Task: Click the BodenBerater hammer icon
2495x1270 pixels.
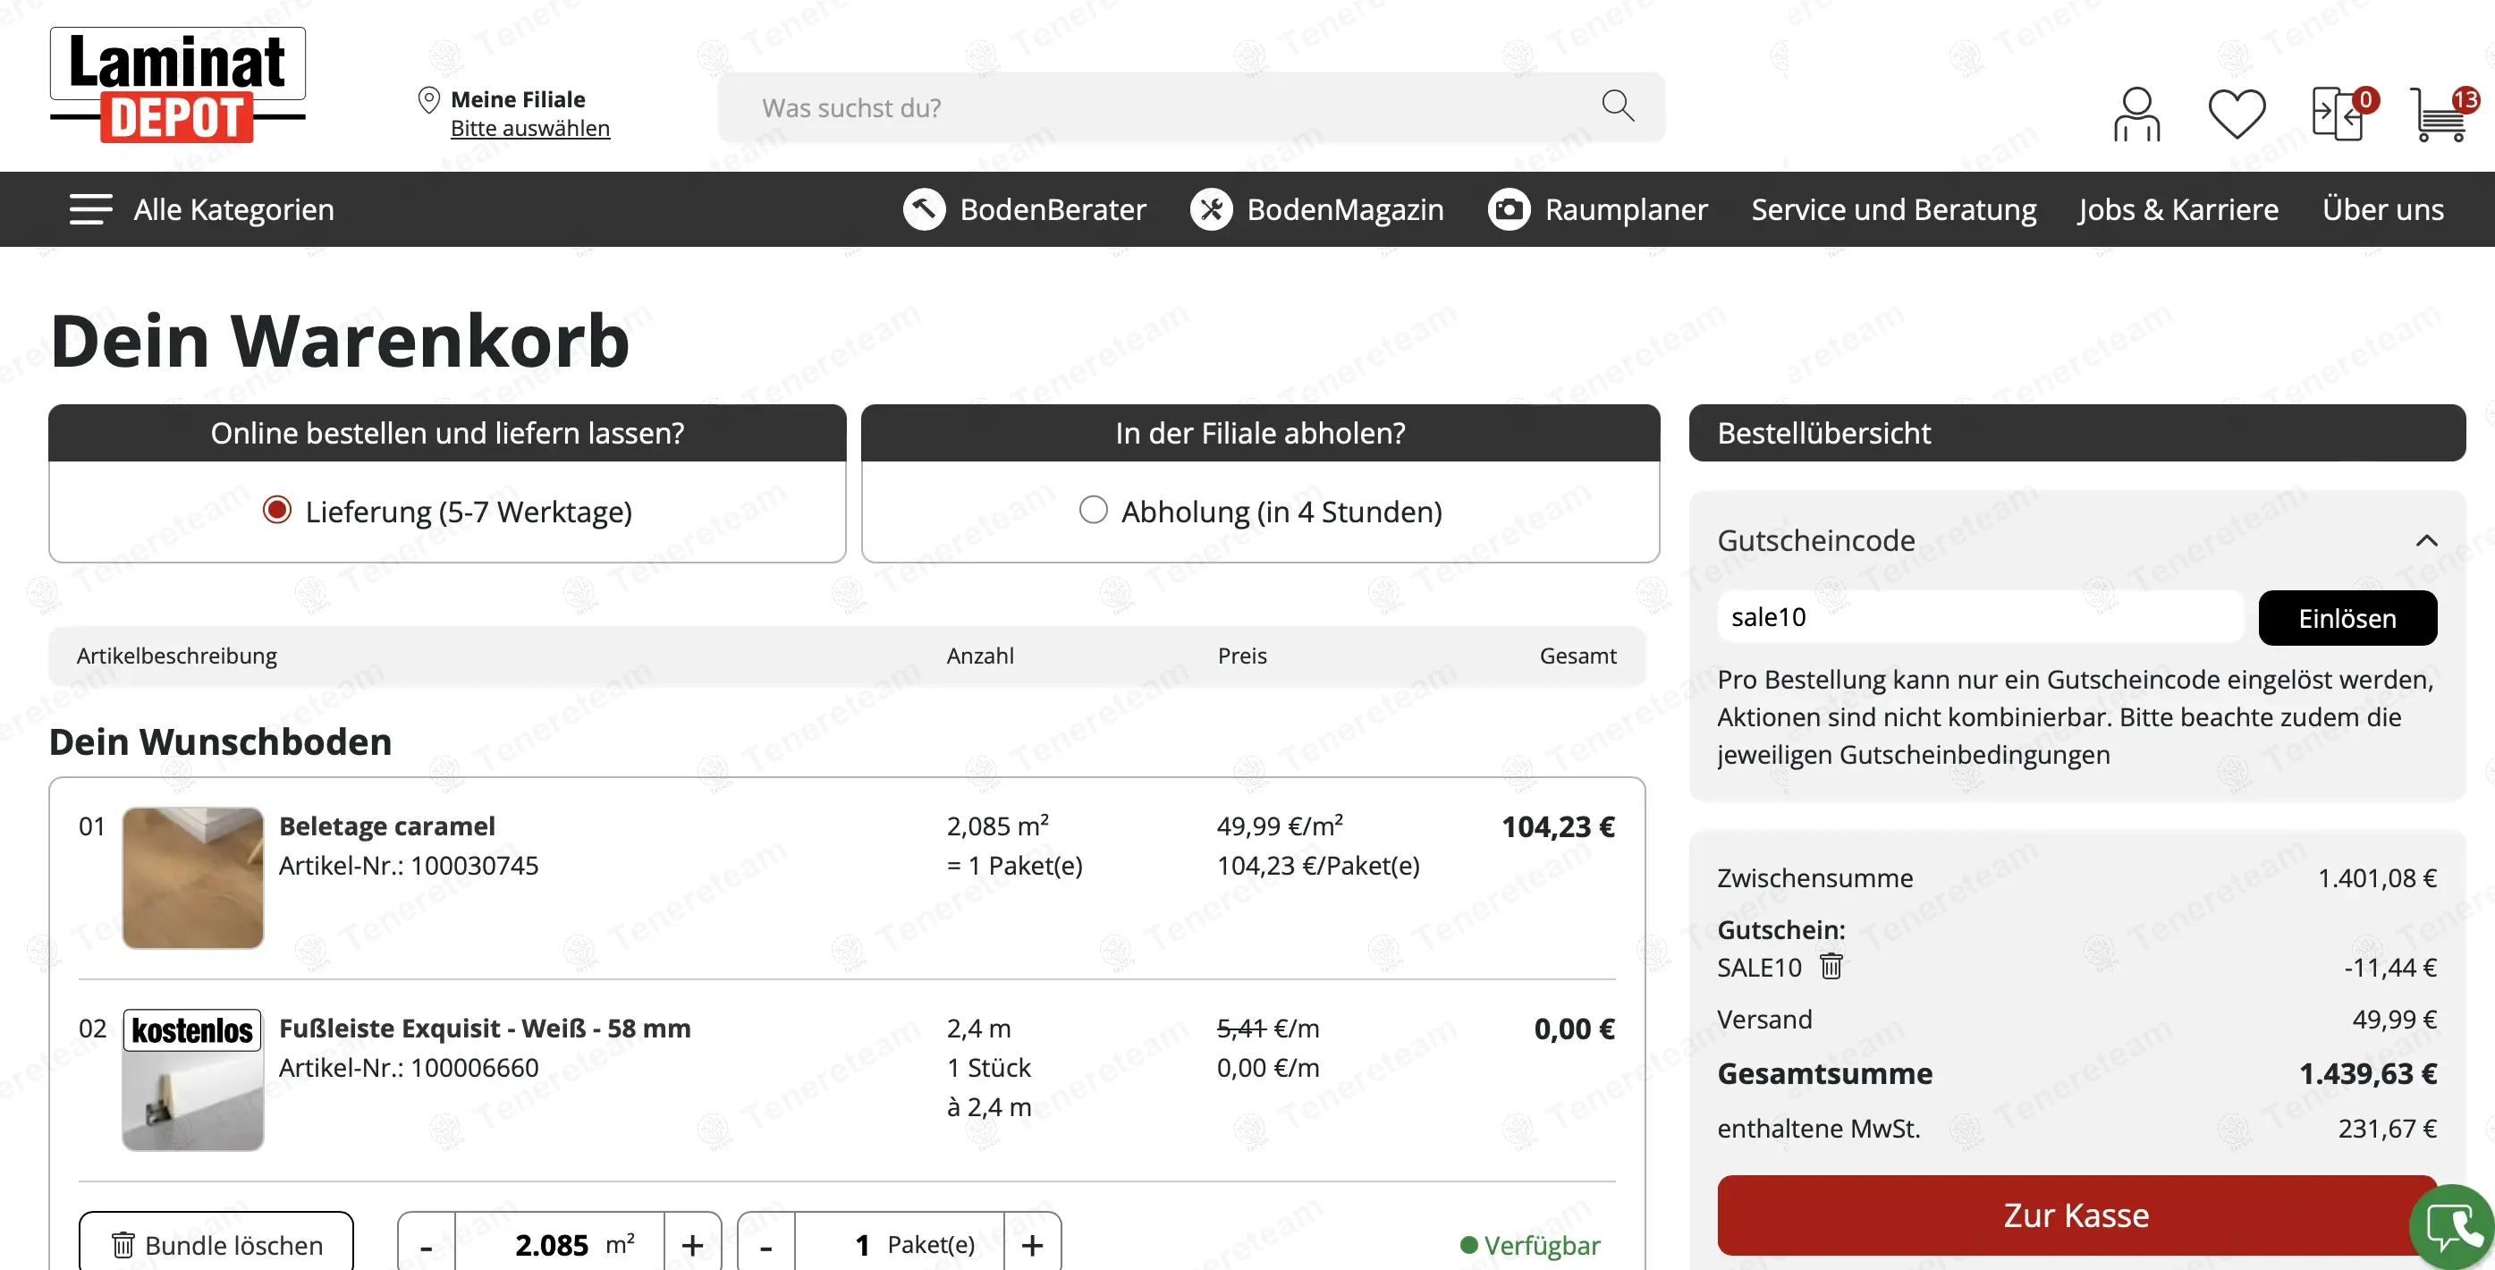Action: click(924, 209)
